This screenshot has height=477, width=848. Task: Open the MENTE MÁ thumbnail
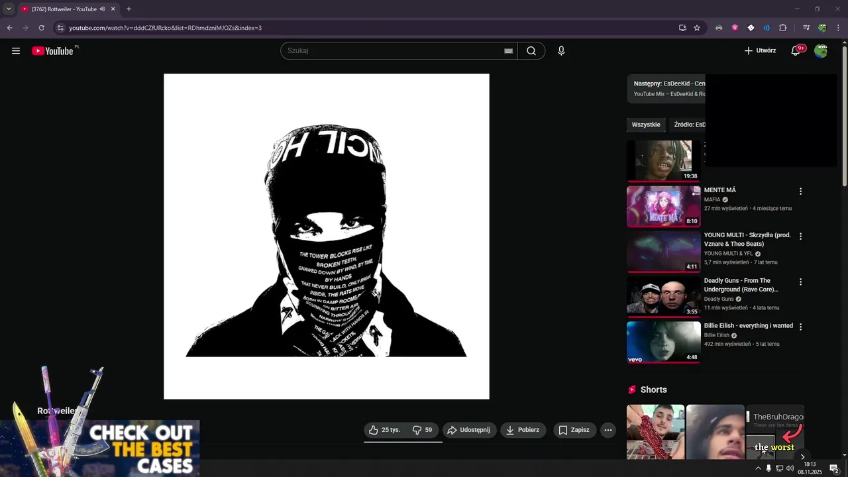point(663,207)
